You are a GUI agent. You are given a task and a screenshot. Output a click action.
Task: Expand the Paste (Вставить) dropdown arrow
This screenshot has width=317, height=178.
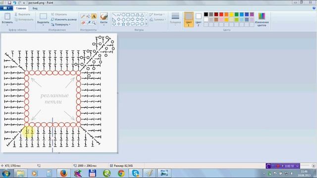pyautogui.click(x=7, y=25)
